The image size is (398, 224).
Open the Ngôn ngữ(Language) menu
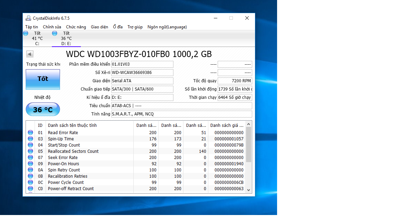(167, 27)
